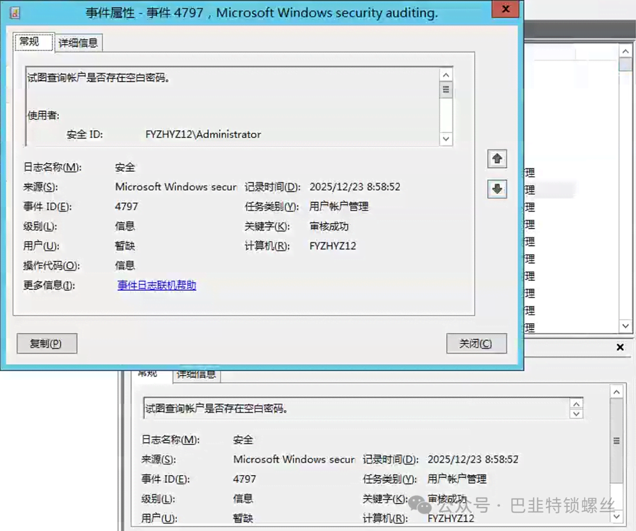
Task: Step up in preview description text box
Action: coord(577,403)
